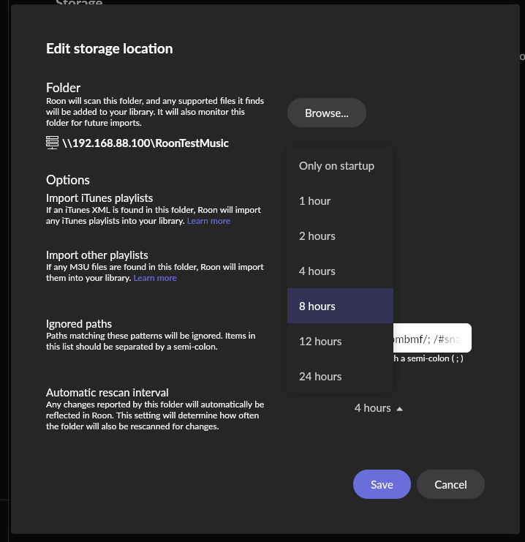525x542 pixels.
Task: Cancel editing the storage location
Action: (450, 484)
